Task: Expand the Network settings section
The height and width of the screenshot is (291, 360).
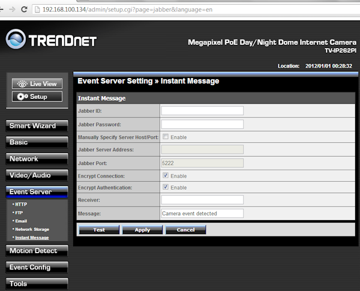Action: [x=37, y=159]
